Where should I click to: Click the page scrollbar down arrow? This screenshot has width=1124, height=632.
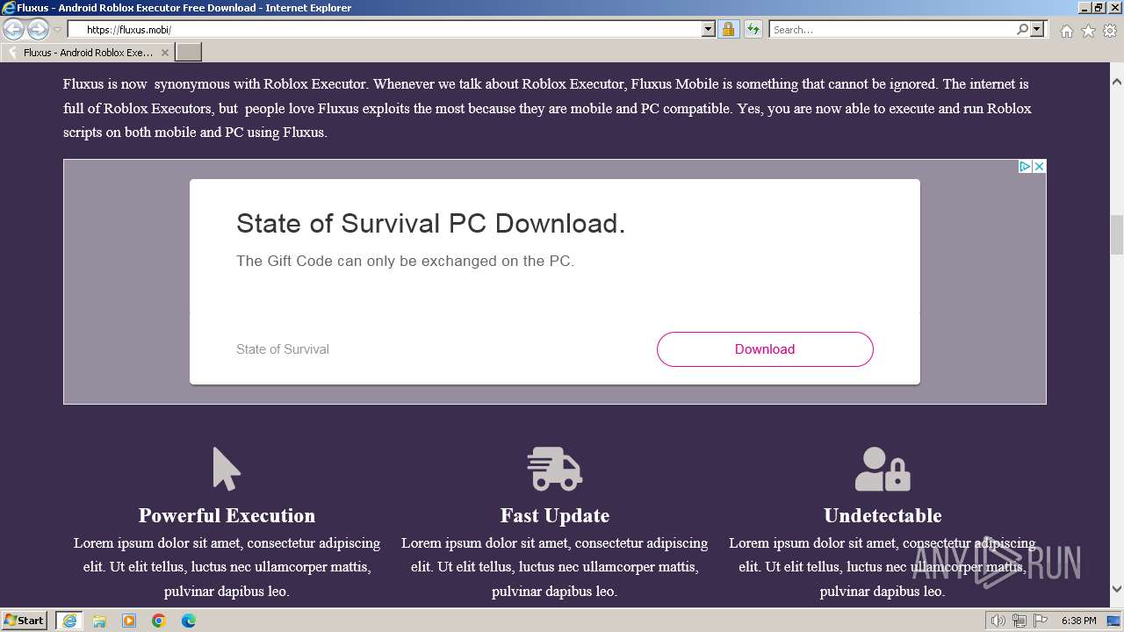pyautogui.click(x=1117, y=589)
